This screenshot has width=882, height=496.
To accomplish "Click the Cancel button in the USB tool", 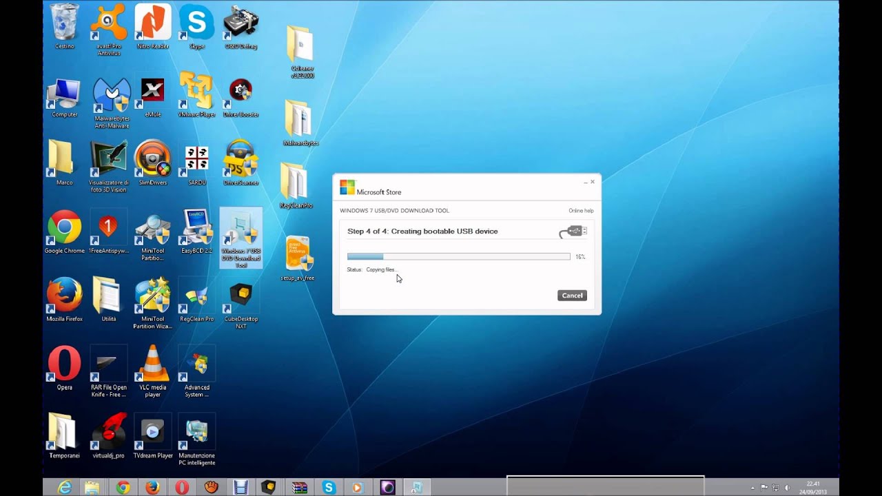I will tap(572, 296).
